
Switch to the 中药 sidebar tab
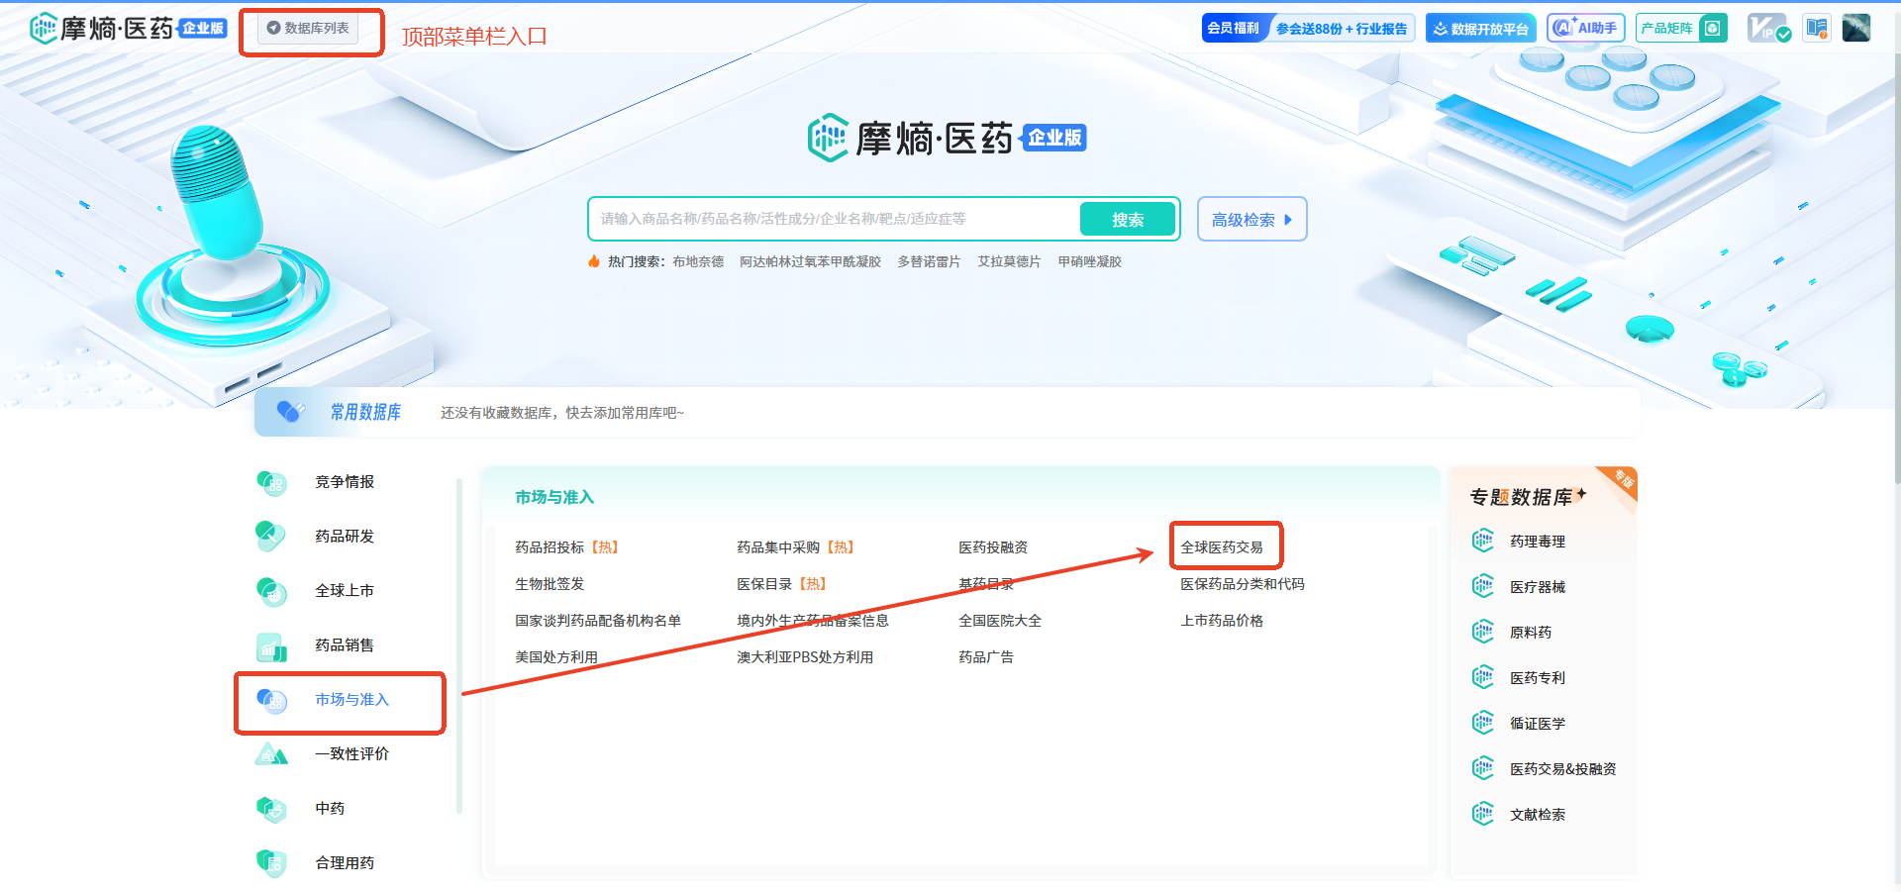click(330, 809)
